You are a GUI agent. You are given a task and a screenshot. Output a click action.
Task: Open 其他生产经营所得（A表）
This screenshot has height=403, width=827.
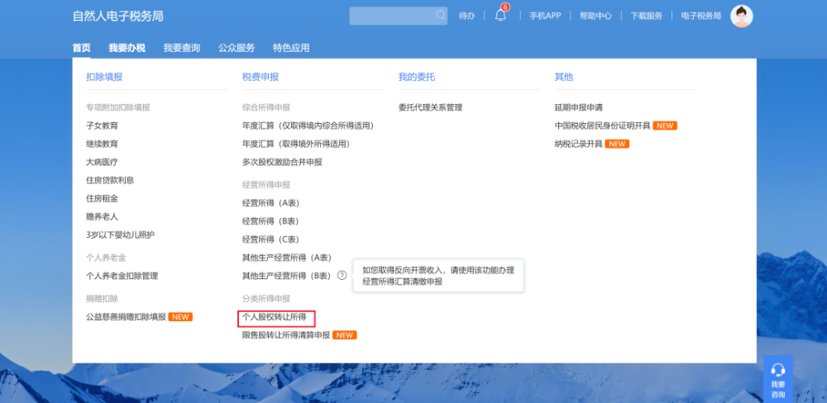(x=287, y=258)
